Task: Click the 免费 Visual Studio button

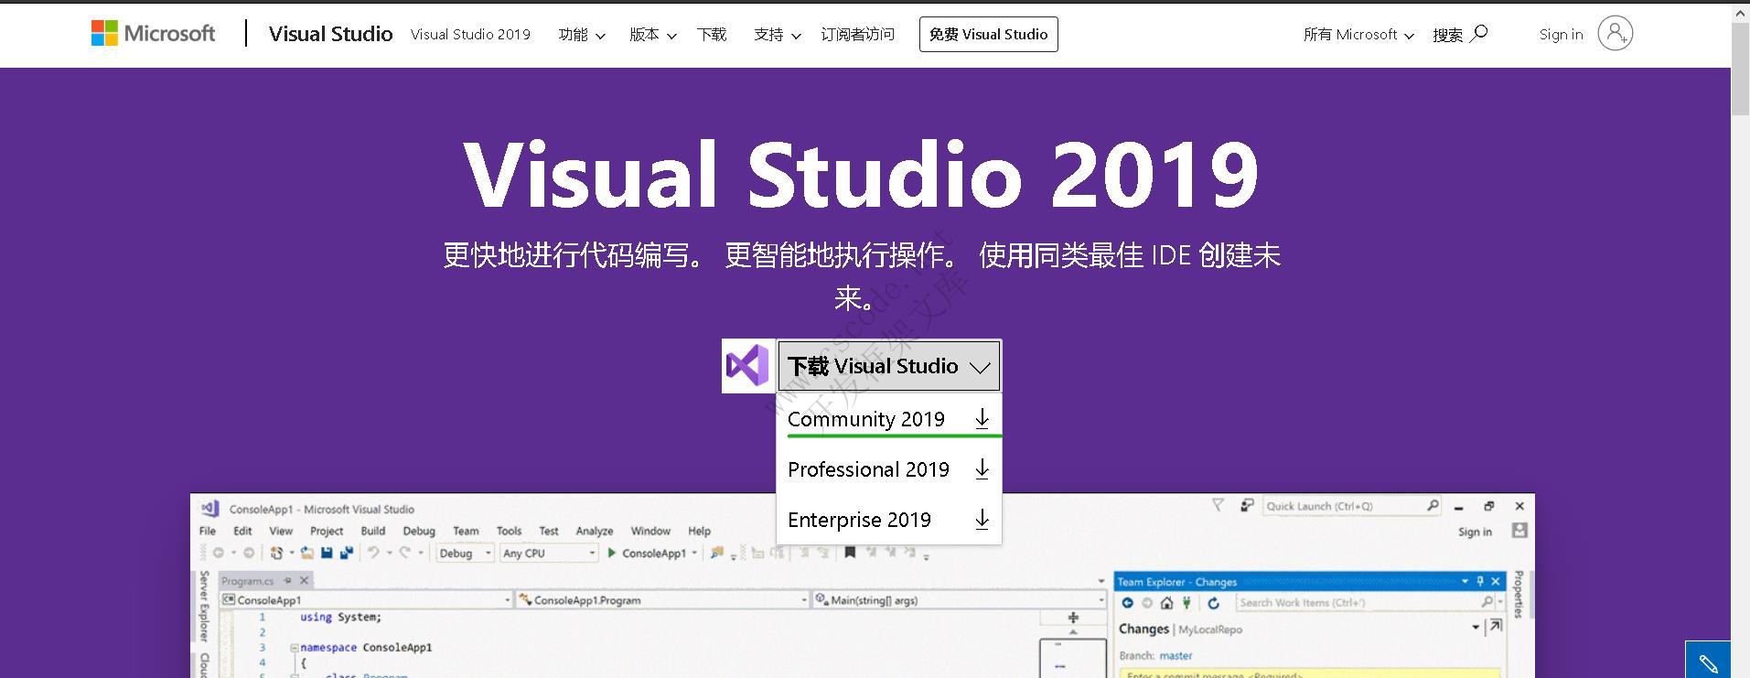Action: tap(988, 35)
